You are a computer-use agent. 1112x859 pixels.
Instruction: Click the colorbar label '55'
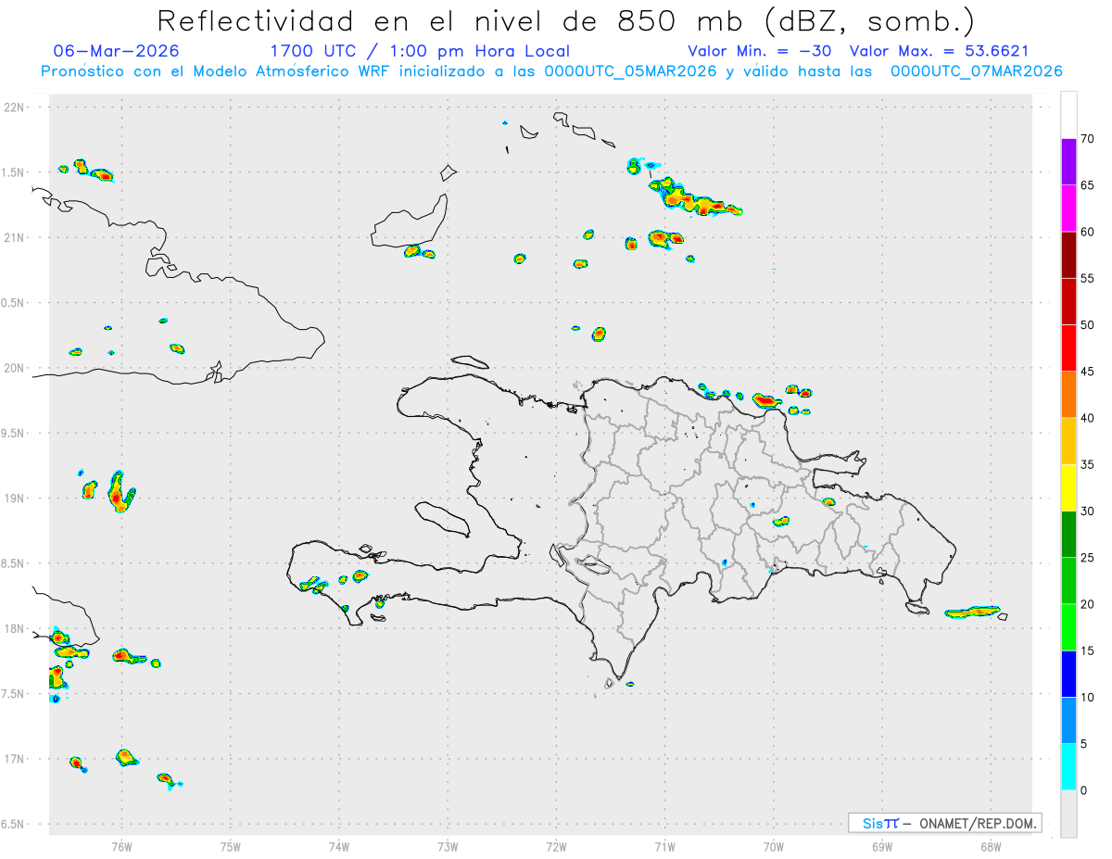(x=1087, y=278)
